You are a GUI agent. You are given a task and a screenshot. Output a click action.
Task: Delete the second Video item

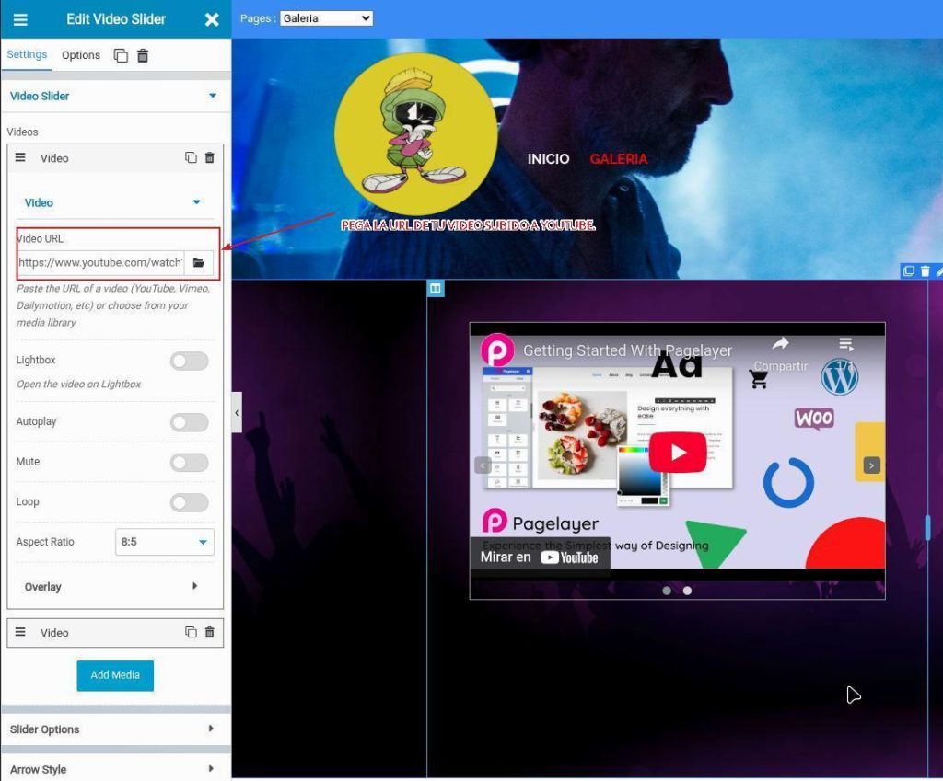tap(209, 633)
